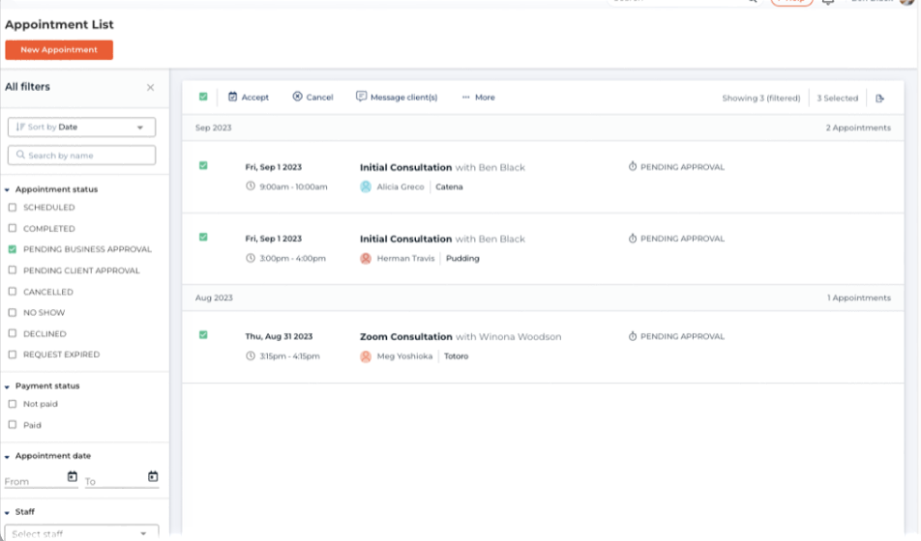Deselect Herman Travis appointment checkbox
This screenshot has height=541, width=921.
203,237
